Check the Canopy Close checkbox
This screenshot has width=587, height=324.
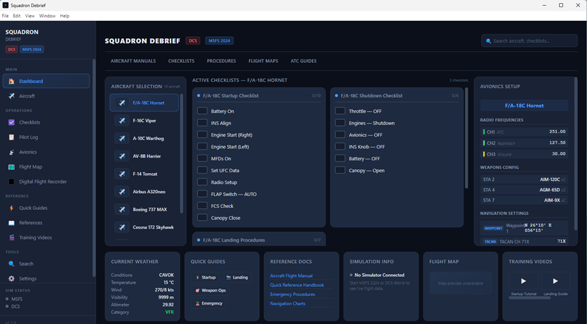click(x=202, y=217)
